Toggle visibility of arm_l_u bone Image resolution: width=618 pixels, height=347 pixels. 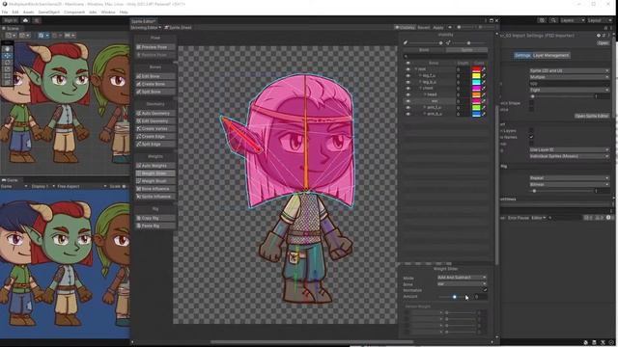[407, 107]
